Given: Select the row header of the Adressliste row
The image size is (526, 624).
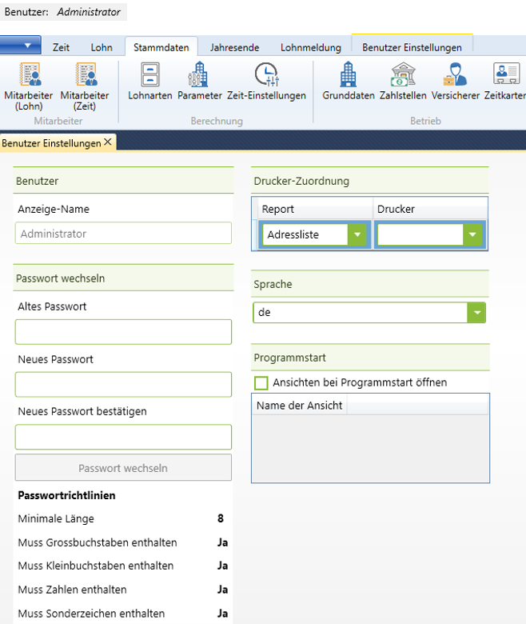Looking at the screenshot, I should pyautogui.click(x=254, y=234).
